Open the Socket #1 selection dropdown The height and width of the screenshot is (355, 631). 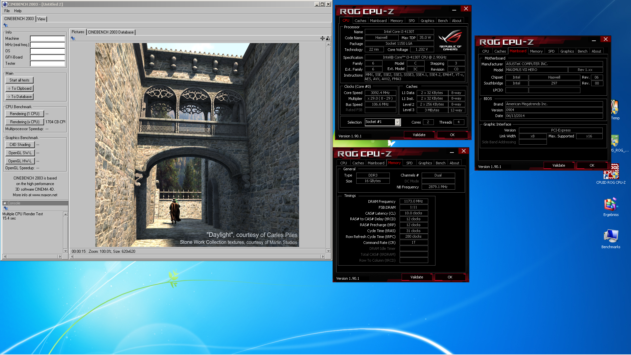pos(397,122)
